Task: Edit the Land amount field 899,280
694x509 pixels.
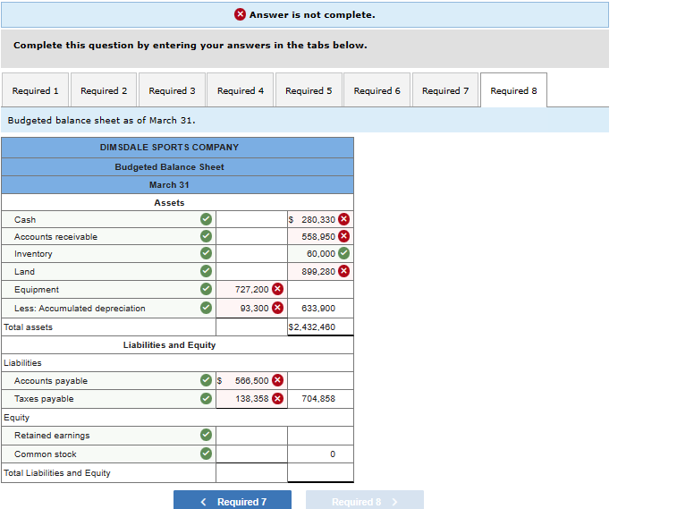Action: (x=320, y=271)
